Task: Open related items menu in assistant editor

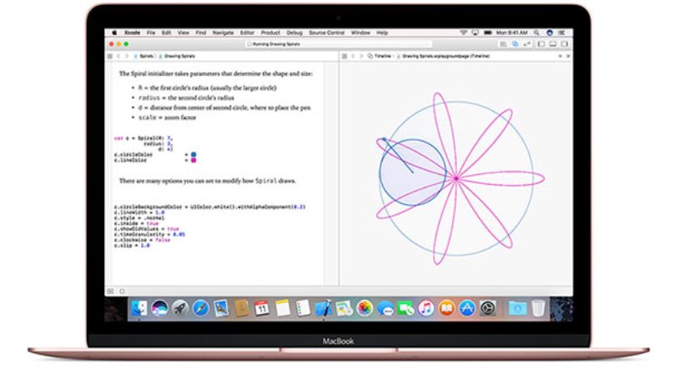Action: point(345,57)
